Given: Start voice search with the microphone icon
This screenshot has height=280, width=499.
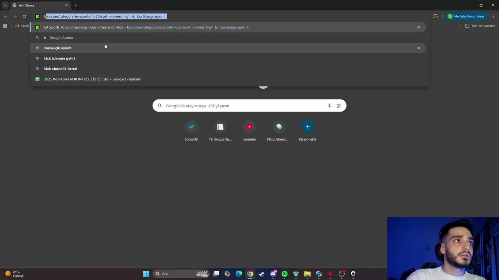Looking at the screenshot, I should (x=329, y=106).
